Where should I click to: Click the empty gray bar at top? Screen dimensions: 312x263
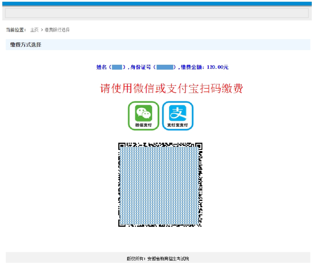click(157, 13)
